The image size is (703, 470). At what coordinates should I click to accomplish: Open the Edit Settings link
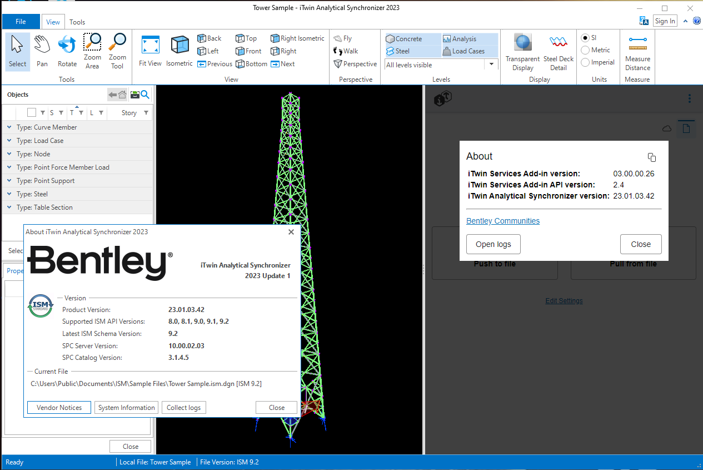pyautogui.click(x=564, y=301)
